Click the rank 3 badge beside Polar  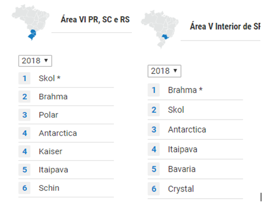point(25,115)
